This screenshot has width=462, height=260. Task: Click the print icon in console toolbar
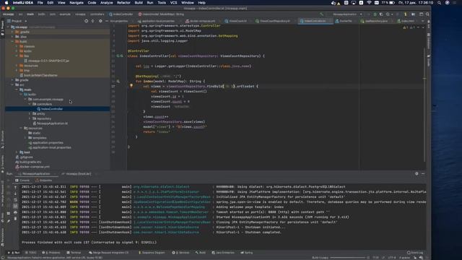point(16,212)
